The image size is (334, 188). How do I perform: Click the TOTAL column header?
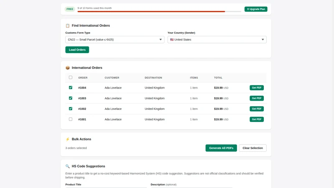tap(218, 78)
